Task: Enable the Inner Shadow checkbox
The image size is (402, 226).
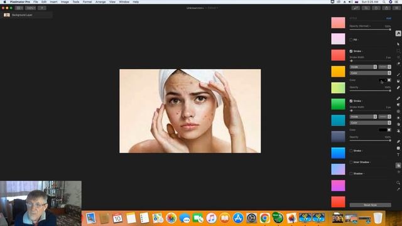Action: click(x=351, y=162)
